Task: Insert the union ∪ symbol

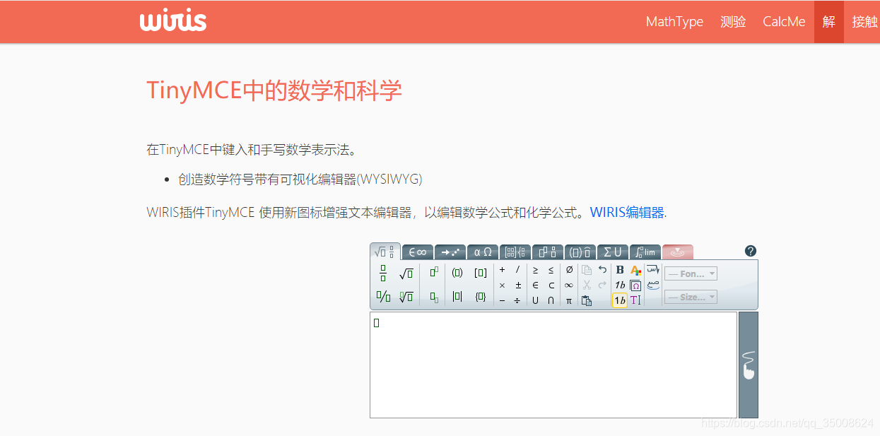Action: [535, 301]
